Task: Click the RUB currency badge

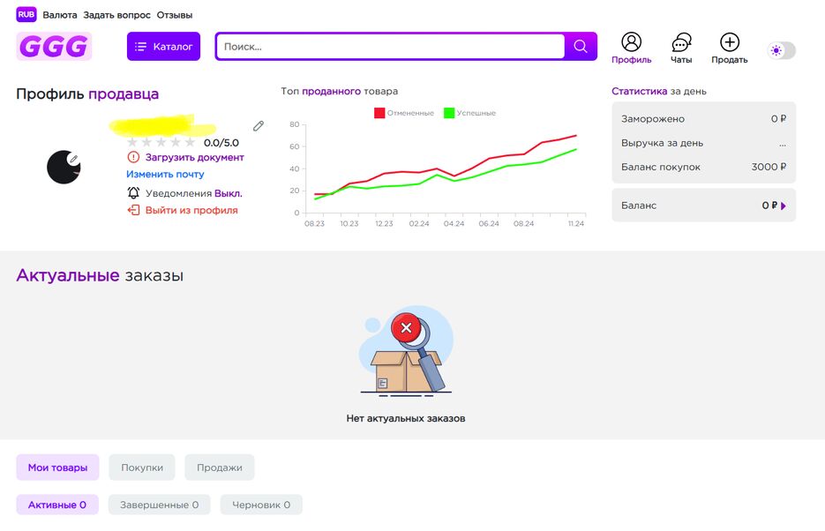Action: point(26,15)
